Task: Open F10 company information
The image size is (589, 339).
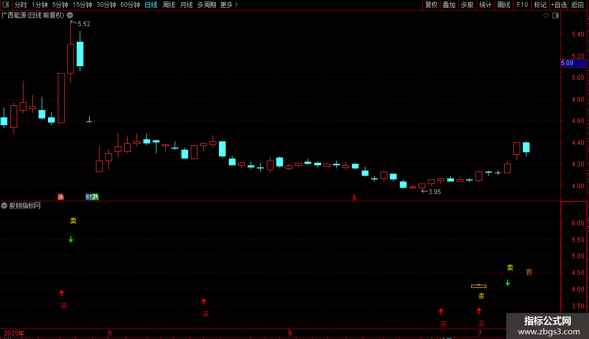Action: click(x=522, y=5)
